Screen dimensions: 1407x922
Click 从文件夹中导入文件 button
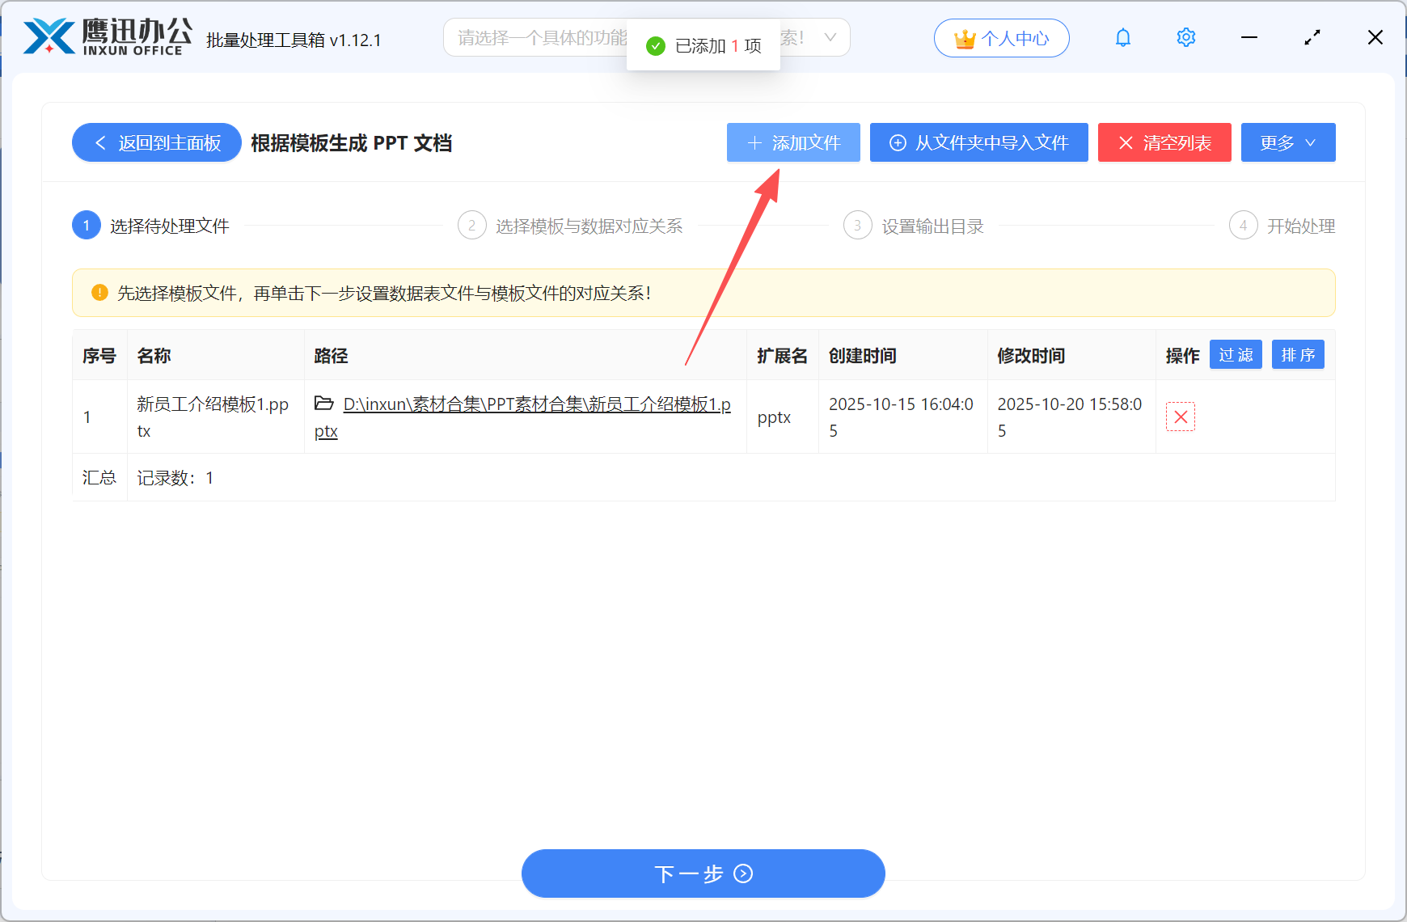(978, 142)
